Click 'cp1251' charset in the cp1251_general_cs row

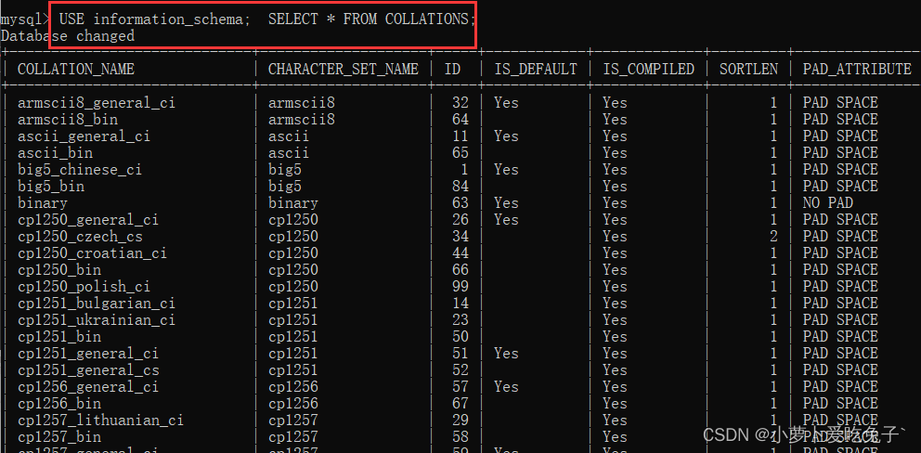click(x=293, y=370)
